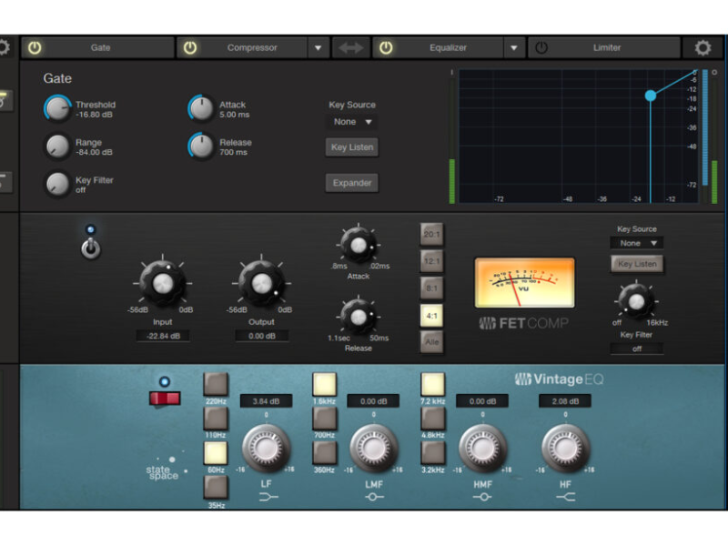Toggle the Equalizer power icon

pos(386,47)
